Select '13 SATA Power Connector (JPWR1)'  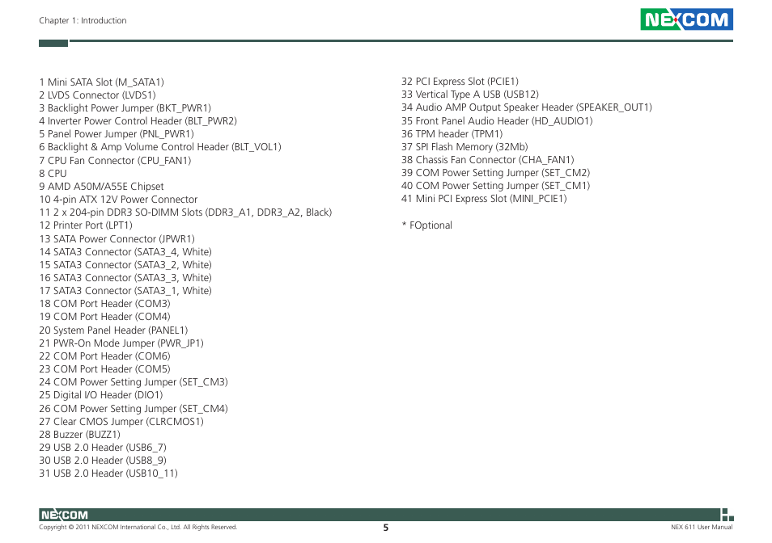pyautogui.click(x=117, y=239)
